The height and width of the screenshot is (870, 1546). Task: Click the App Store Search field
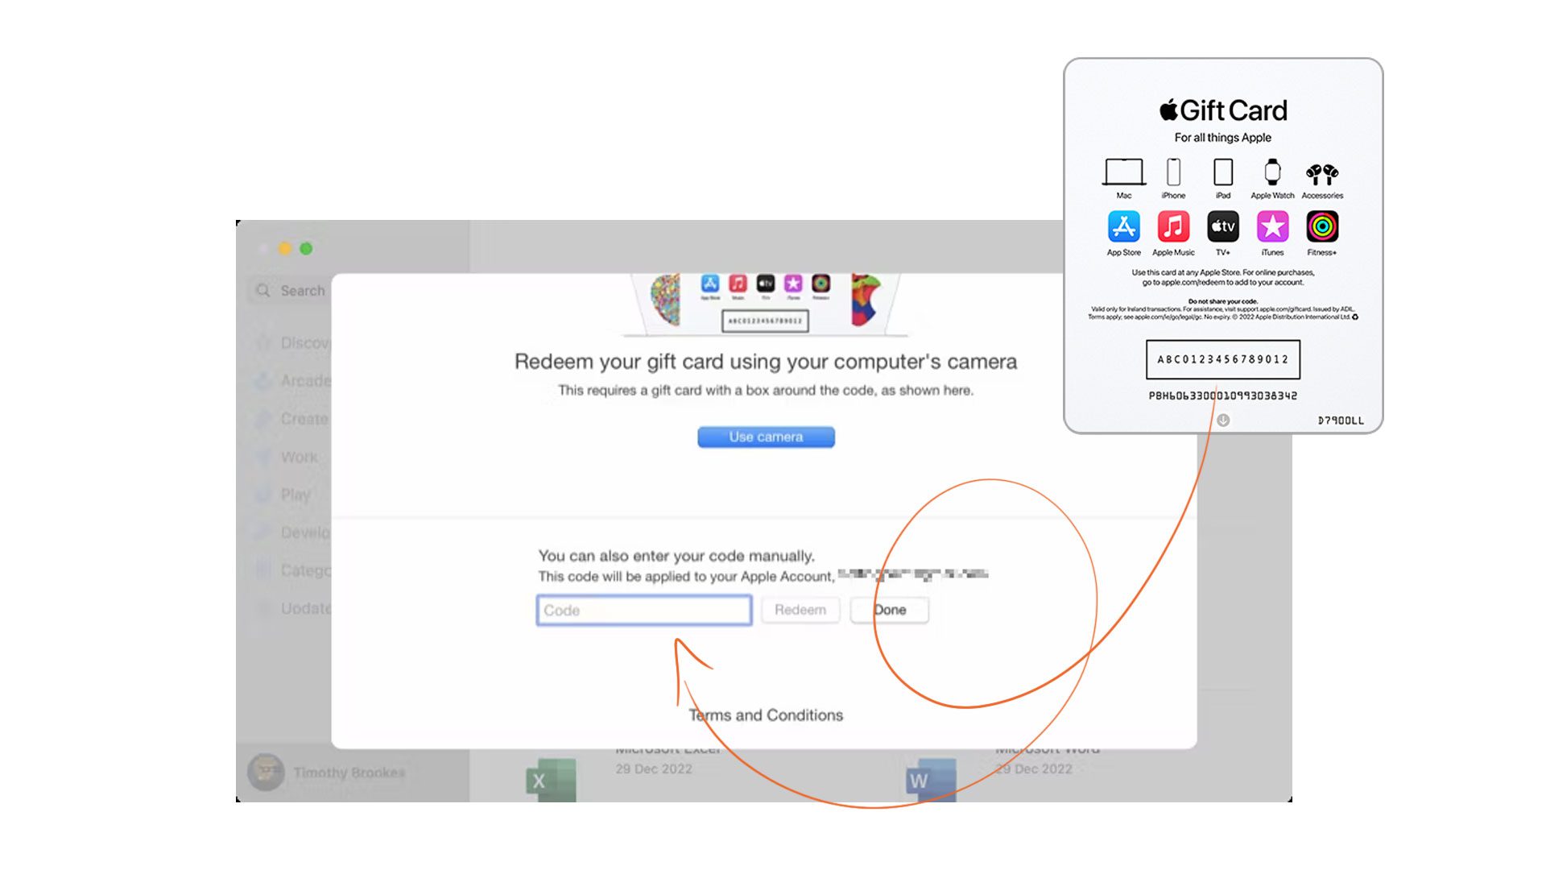(290, 291)
